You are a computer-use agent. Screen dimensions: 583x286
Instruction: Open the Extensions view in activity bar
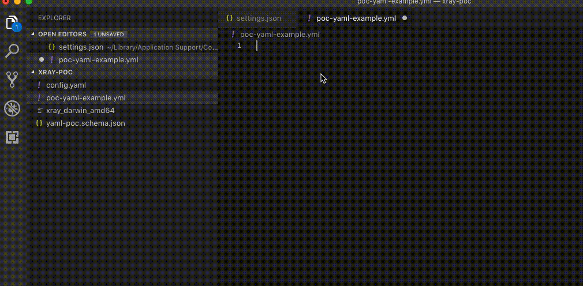click(12, 137)
